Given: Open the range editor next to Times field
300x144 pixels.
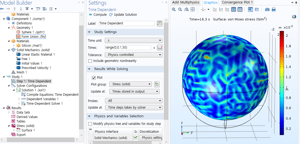Looking at the screenshot, I should (160, 47).
